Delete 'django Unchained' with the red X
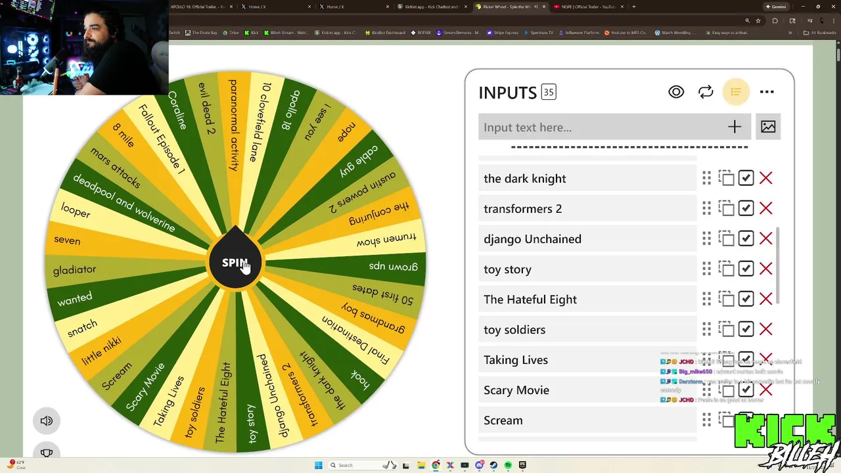Screen dimensions: 841x473 [x=765, y=238]
